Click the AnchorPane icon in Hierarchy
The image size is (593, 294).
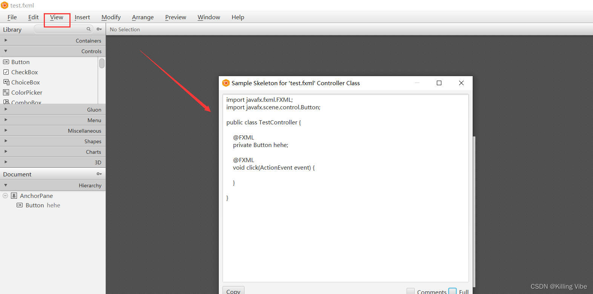click(14, 196)
